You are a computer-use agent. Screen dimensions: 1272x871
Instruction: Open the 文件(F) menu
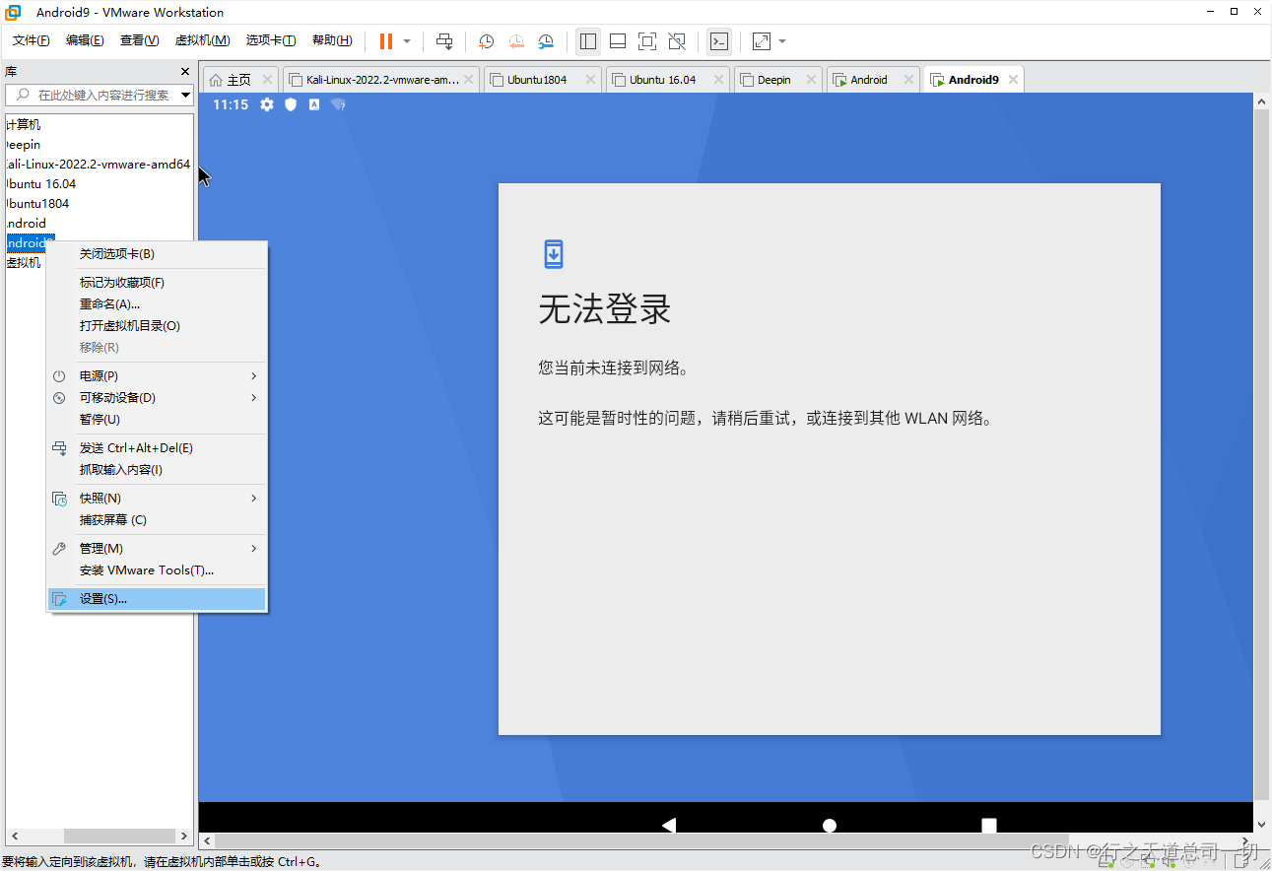[31, 40]
